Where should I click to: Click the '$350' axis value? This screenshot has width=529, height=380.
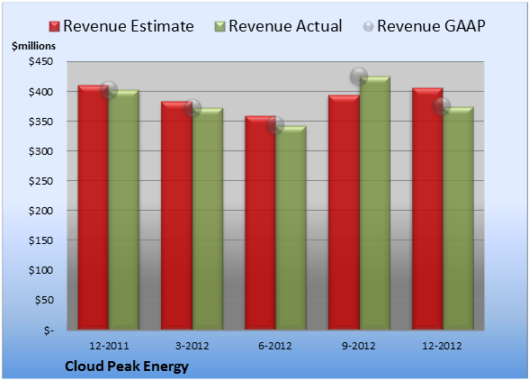pyautogui.click(x=40, y=122)
